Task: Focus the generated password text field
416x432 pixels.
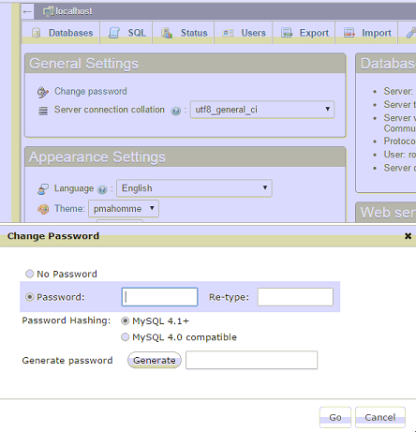Action: 252,360
